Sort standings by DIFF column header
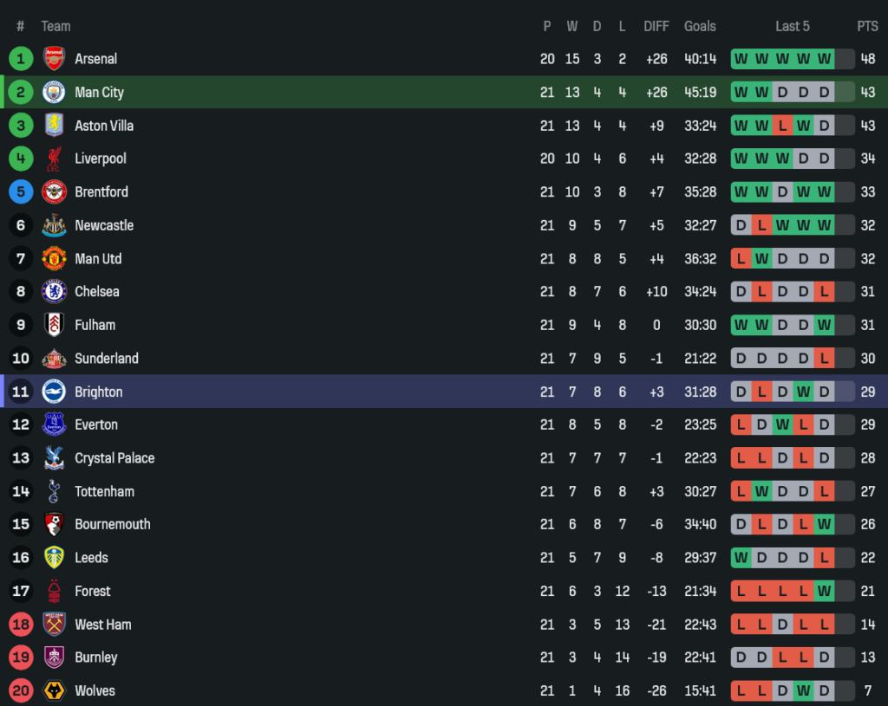This screenshot has width=888, height=706. point(656,26)
